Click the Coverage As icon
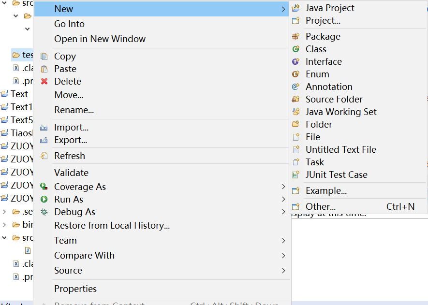 click(44, 187)
